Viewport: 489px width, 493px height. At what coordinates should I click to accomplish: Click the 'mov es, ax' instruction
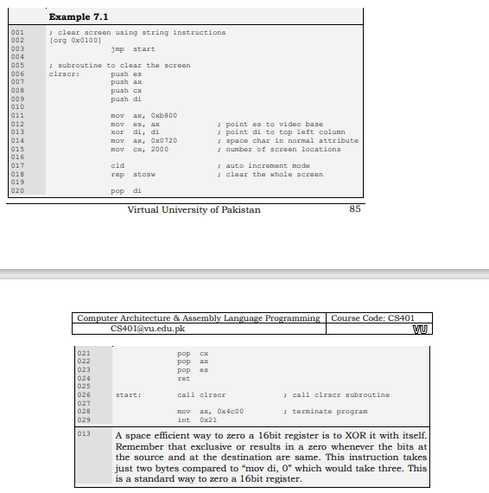point(135,125)
